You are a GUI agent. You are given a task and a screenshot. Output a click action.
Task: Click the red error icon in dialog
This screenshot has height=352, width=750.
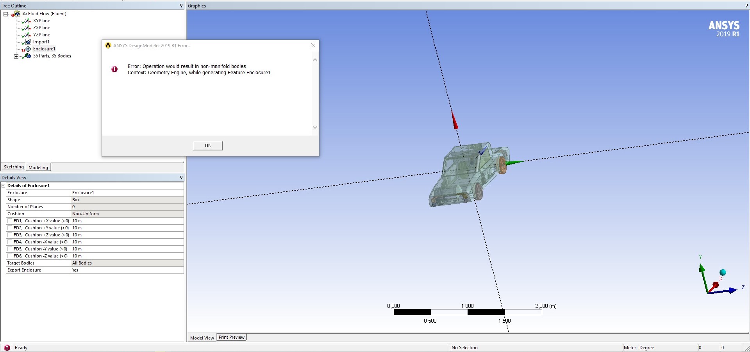pos(114,69)
